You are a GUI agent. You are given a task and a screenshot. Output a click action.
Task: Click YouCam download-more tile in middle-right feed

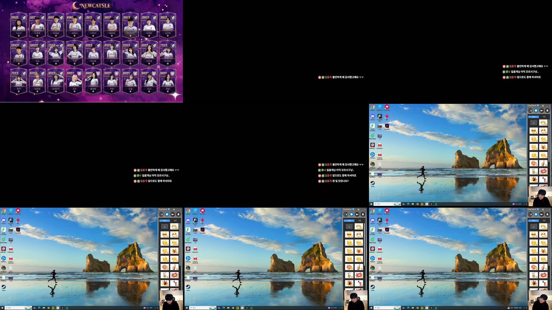point(534,123)
